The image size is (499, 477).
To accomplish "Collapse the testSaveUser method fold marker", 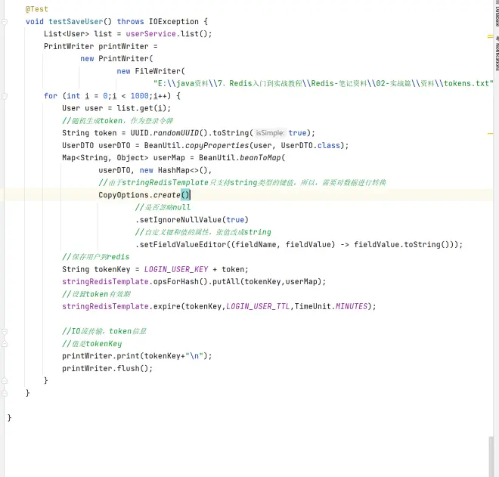I will [x=5, y=22].
